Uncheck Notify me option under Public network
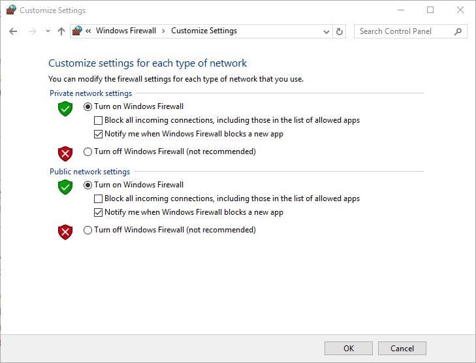 coord(99,212)
